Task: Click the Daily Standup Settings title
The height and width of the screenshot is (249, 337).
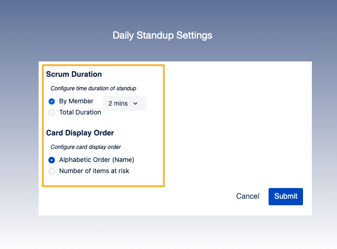Action: point(162,35)
